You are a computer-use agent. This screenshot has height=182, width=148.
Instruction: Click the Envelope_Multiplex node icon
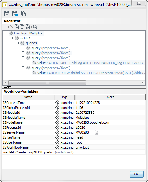[x=11, y=33]
